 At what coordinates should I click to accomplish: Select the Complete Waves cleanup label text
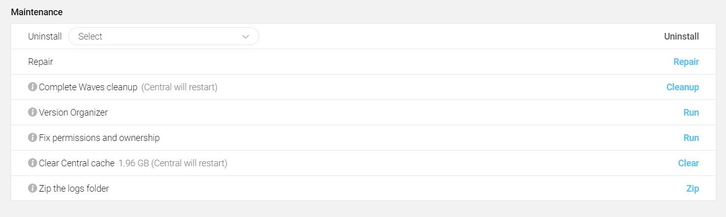[88, 87]
